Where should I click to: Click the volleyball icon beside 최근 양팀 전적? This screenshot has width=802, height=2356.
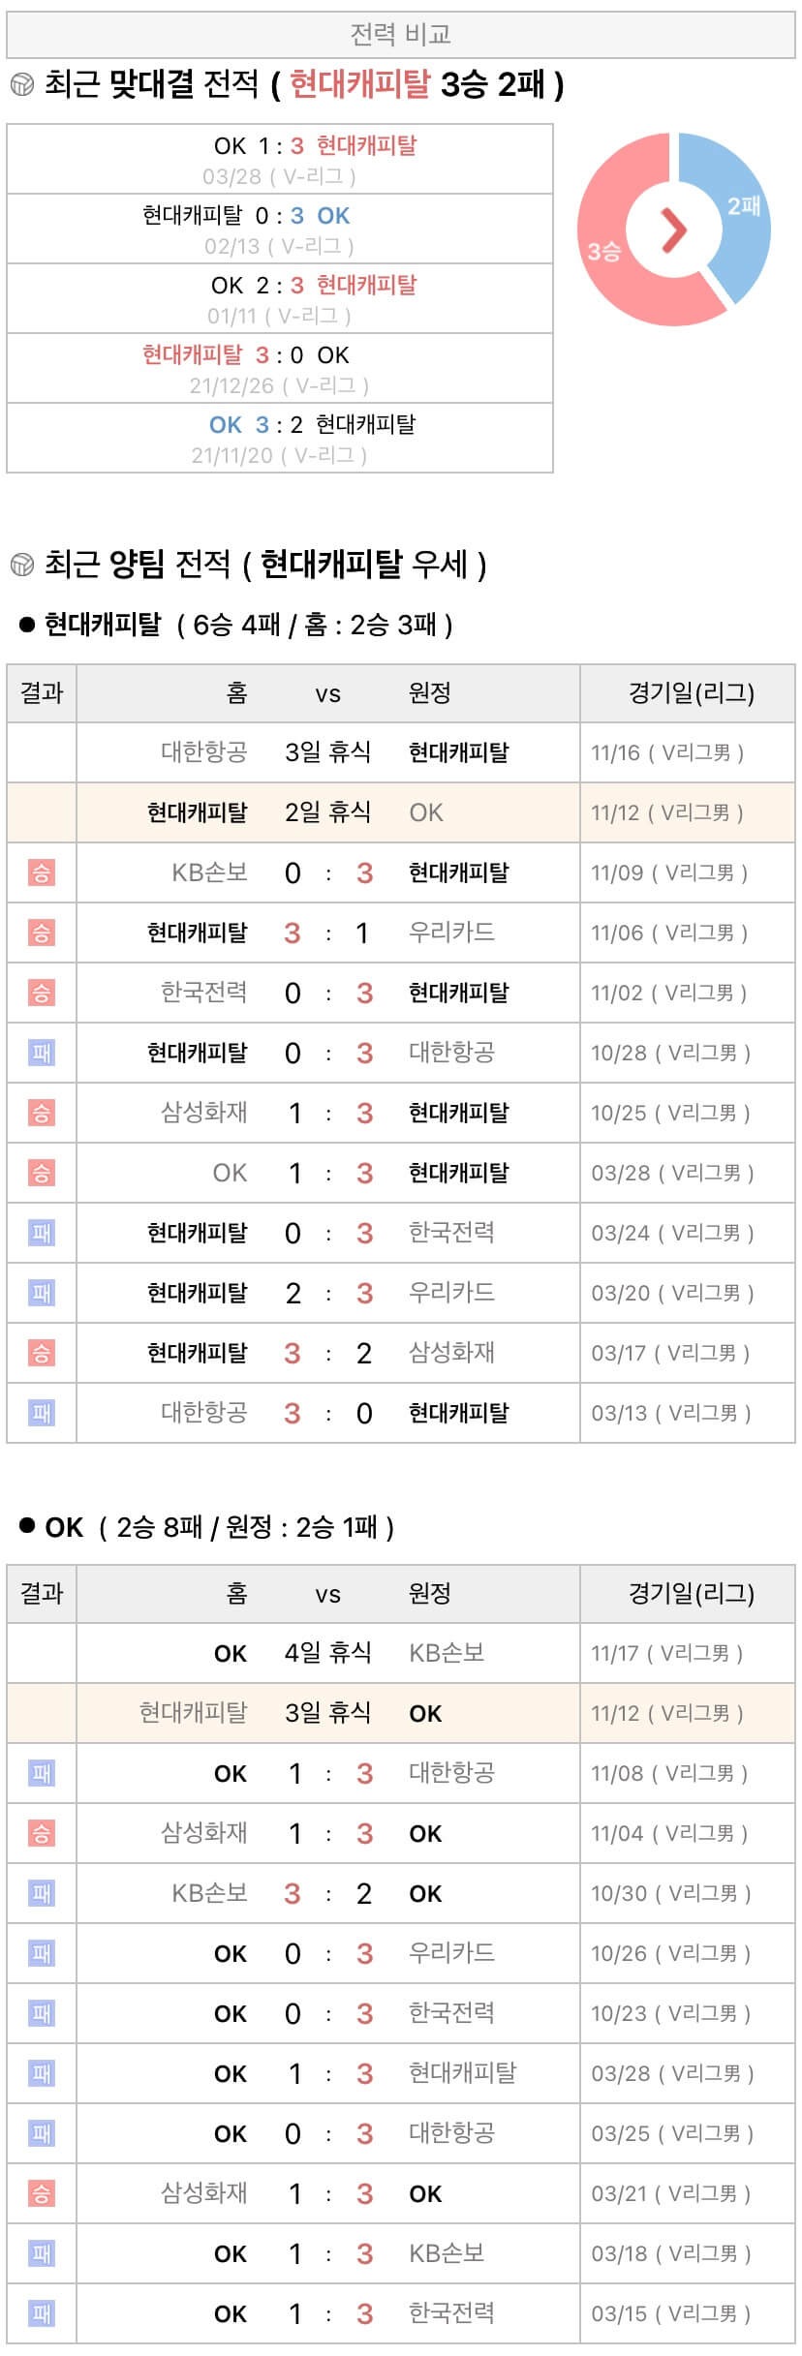(21, 564)
